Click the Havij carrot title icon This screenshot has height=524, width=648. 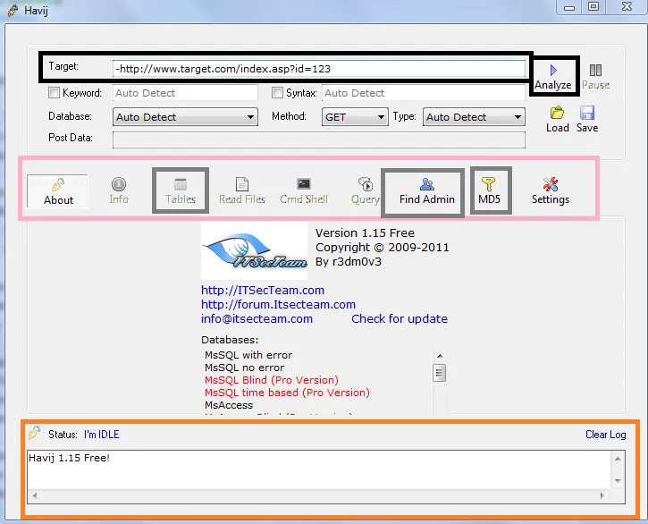[x=13, y=11]
